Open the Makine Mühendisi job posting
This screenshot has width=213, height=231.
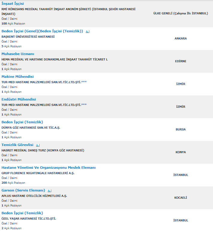point(17,77)
